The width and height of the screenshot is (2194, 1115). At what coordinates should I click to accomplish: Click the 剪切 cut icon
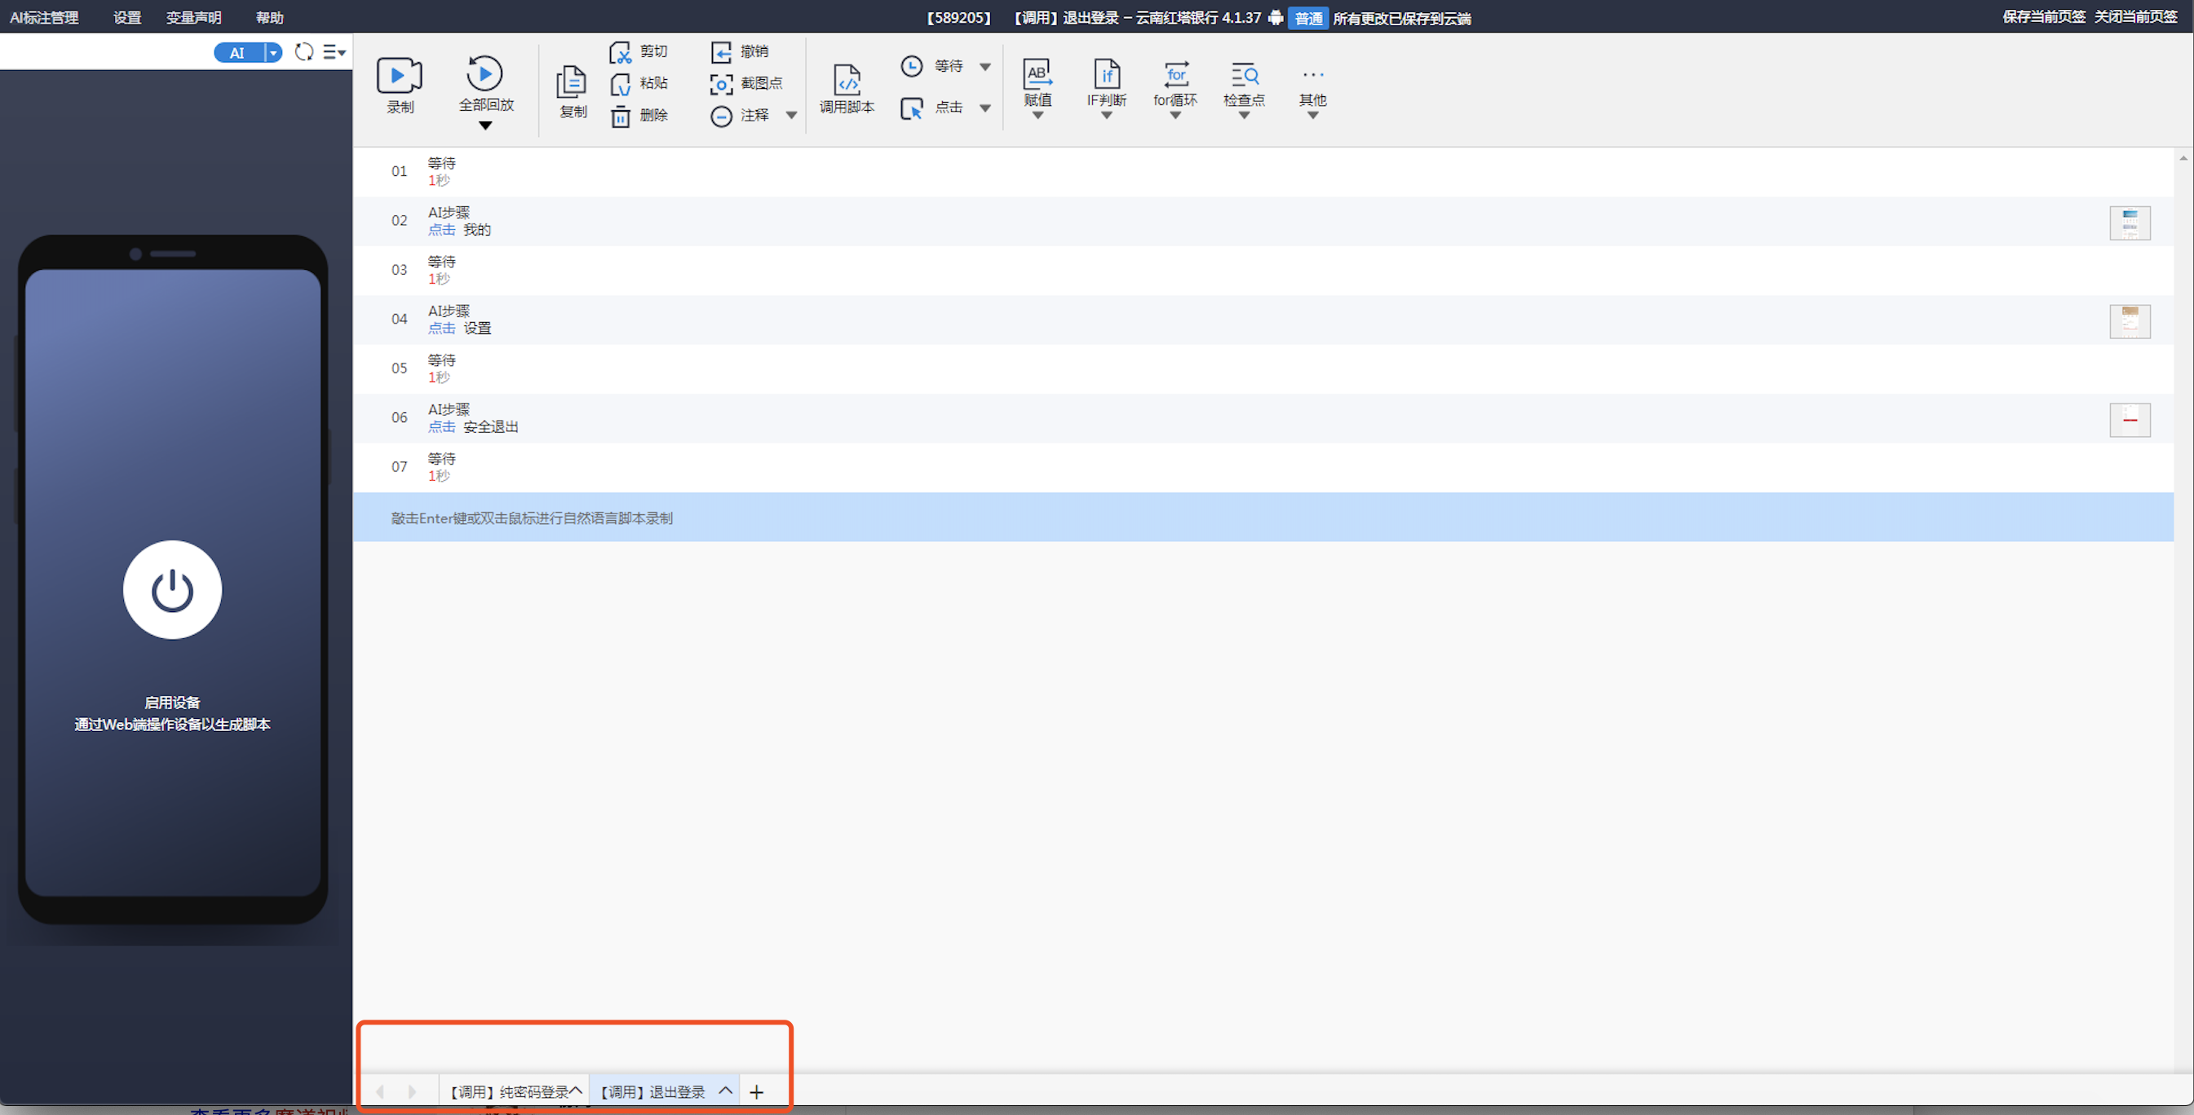[x=620, y=53]
